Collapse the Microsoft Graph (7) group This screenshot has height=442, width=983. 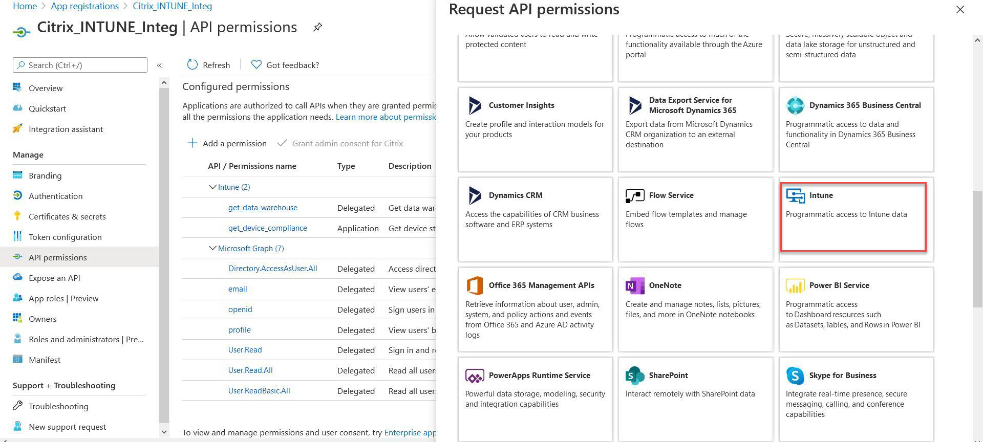(212, 248)
